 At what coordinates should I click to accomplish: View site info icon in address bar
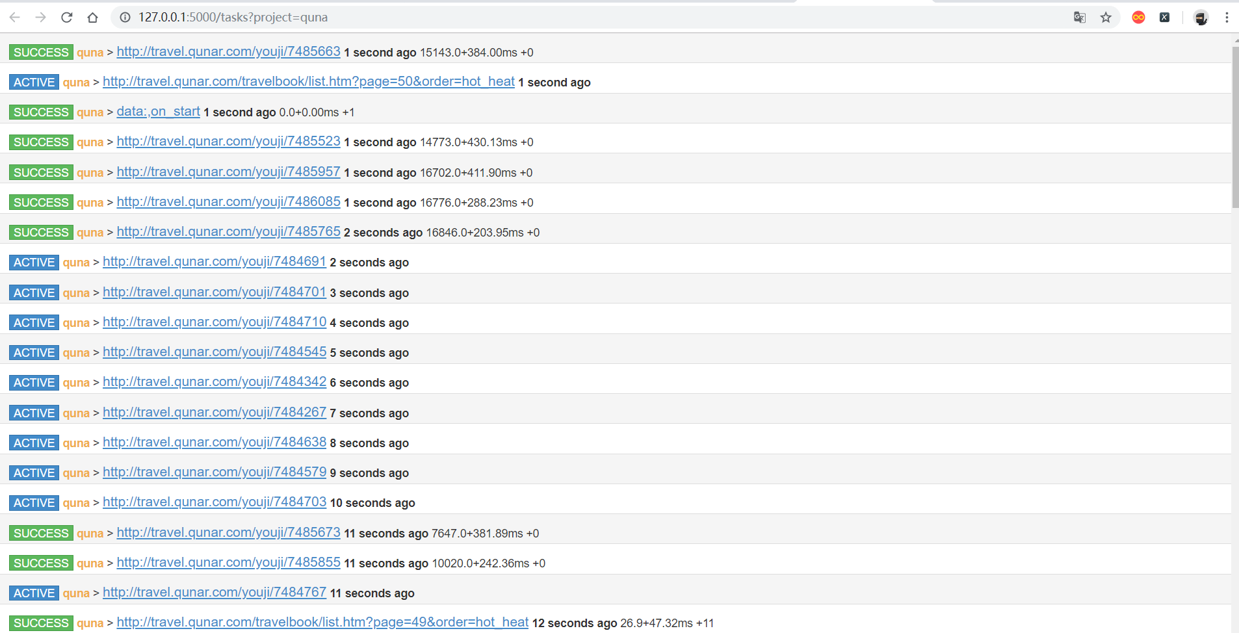[125, 18]
